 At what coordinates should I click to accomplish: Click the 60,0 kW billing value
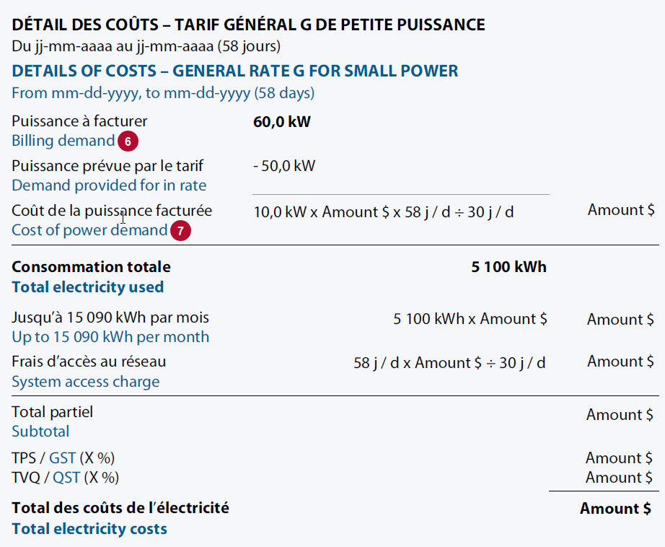point(282,121)
